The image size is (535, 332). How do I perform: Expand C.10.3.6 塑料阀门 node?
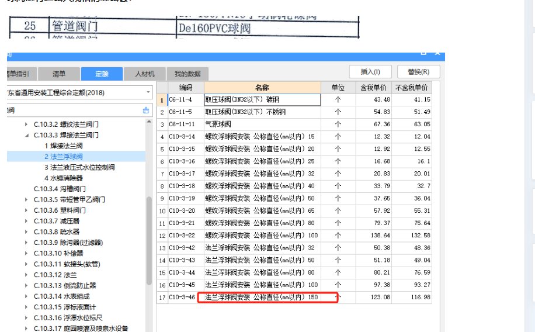26,210
